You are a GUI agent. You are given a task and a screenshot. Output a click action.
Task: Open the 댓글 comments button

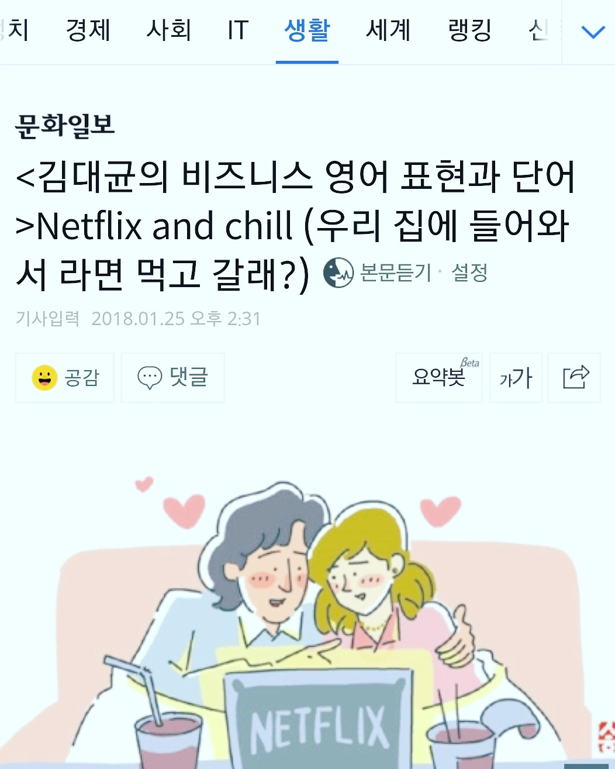tap(173, 378)
